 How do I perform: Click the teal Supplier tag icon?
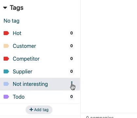6,71
